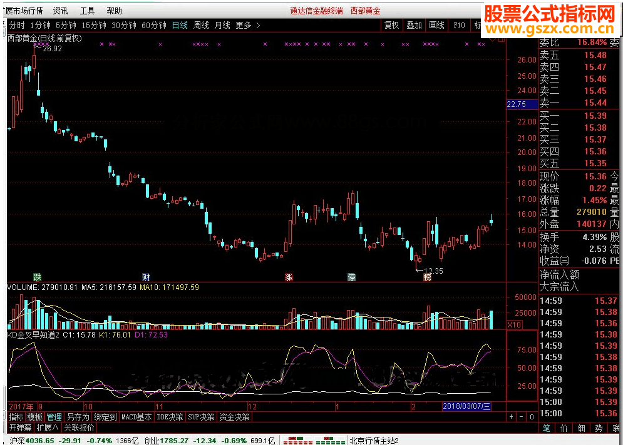Image resolution: width=623 pixels, height=445 pixels.
Task: Click the 管理 button
Action: 54,417
